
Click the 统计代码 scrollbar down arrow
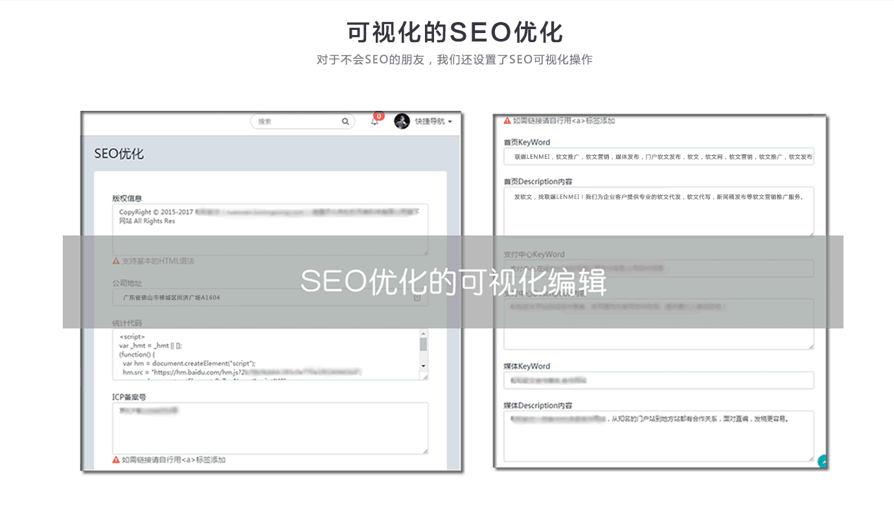pyautogui.click(x=424, y=366)
